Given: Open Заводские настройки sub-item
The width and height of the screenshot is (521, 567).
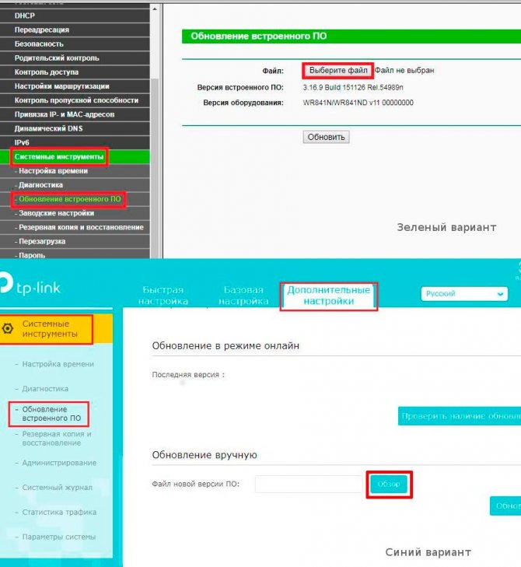Looking at the screenshot, I should 56,213.
